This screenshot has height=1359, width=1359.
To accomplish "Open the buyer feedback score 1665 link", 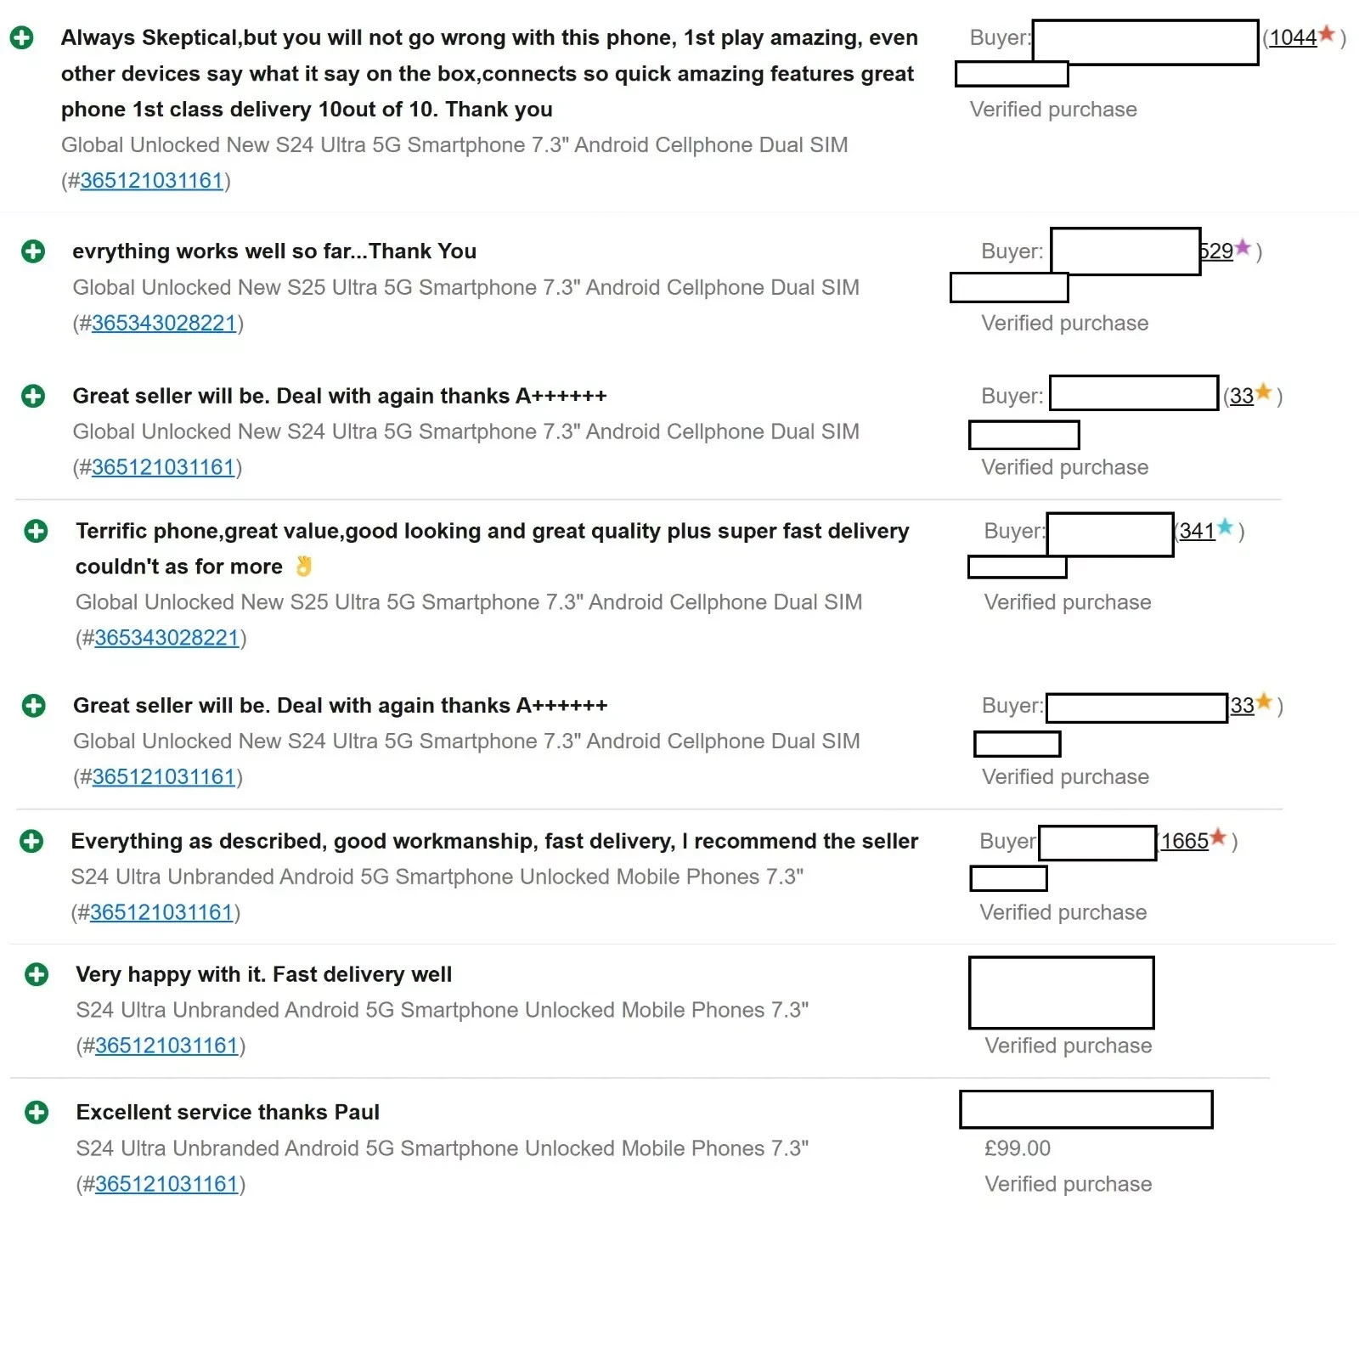I will tap(1185, 842).
